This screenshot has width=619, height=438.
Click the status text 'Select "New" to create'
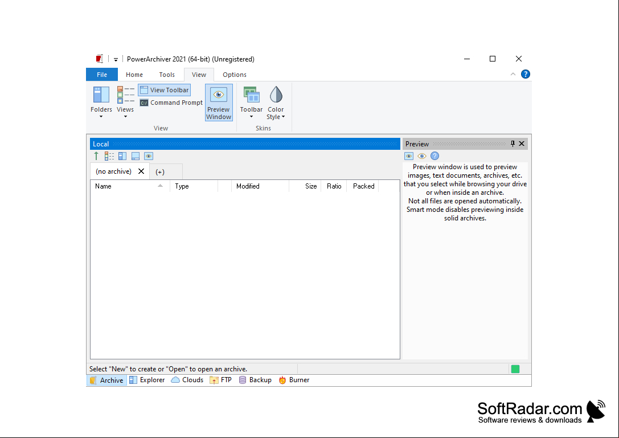point(168,369)
